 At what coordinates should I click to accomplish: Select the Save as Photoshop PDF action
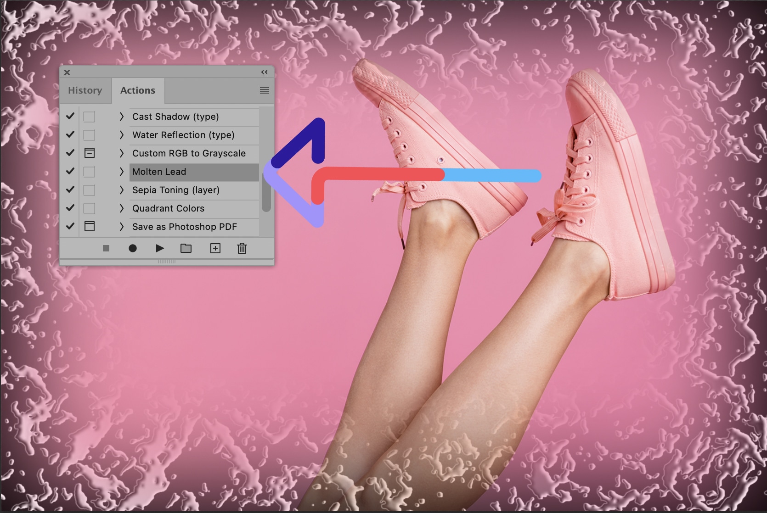point(184,226)
